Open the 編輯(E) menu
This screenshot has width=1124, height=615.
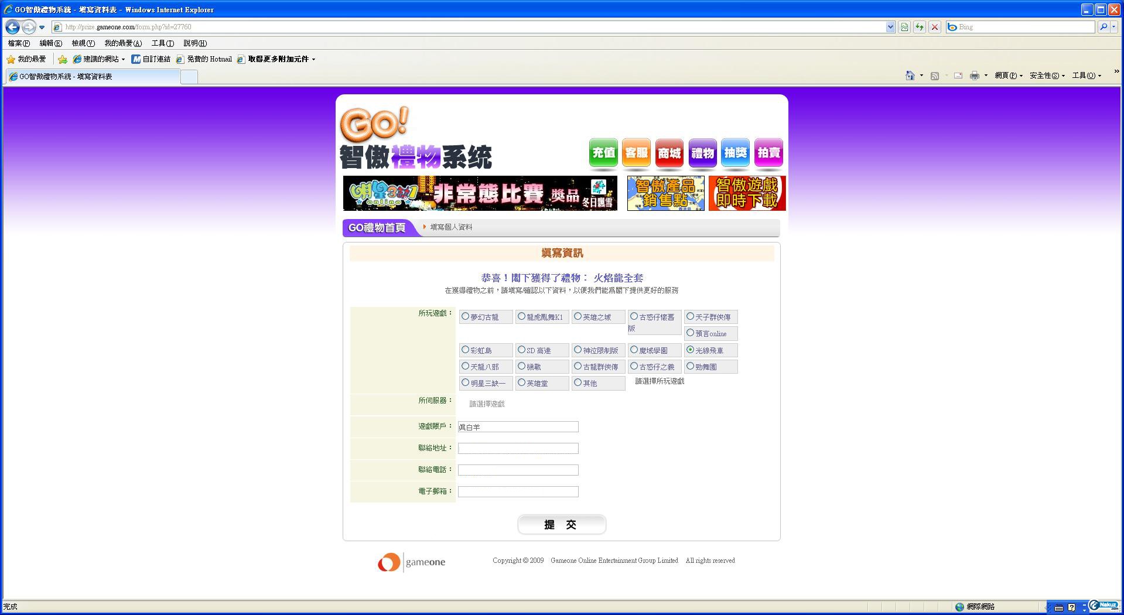coord(51,43)
